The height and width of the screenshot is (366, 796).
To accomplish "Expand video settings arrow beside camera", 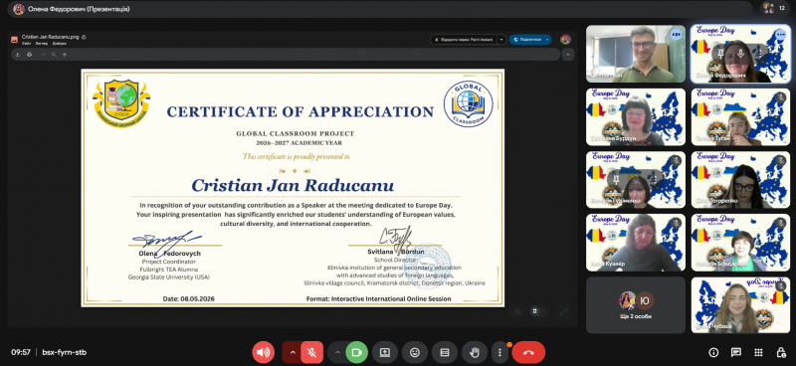I will [x=337, y=352].
